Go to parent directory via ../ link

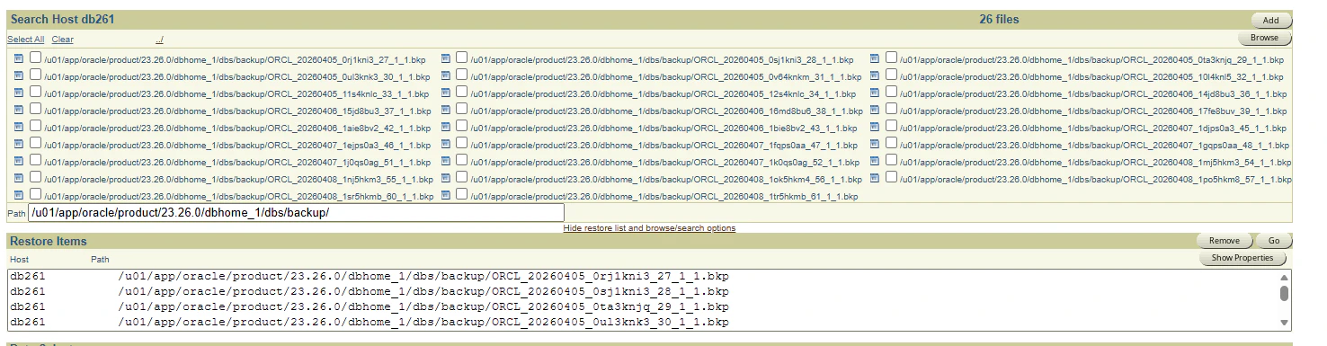click(159, 40)
